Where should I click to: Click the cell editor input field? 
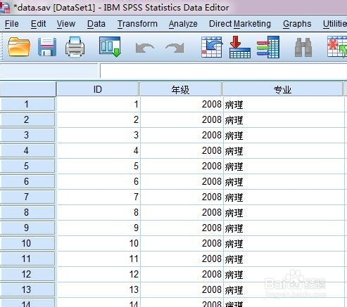pyautogui.click(x=223, y=70)
